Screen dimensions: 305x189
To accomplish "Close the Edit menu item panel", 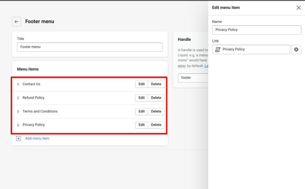I will (299, 8).
